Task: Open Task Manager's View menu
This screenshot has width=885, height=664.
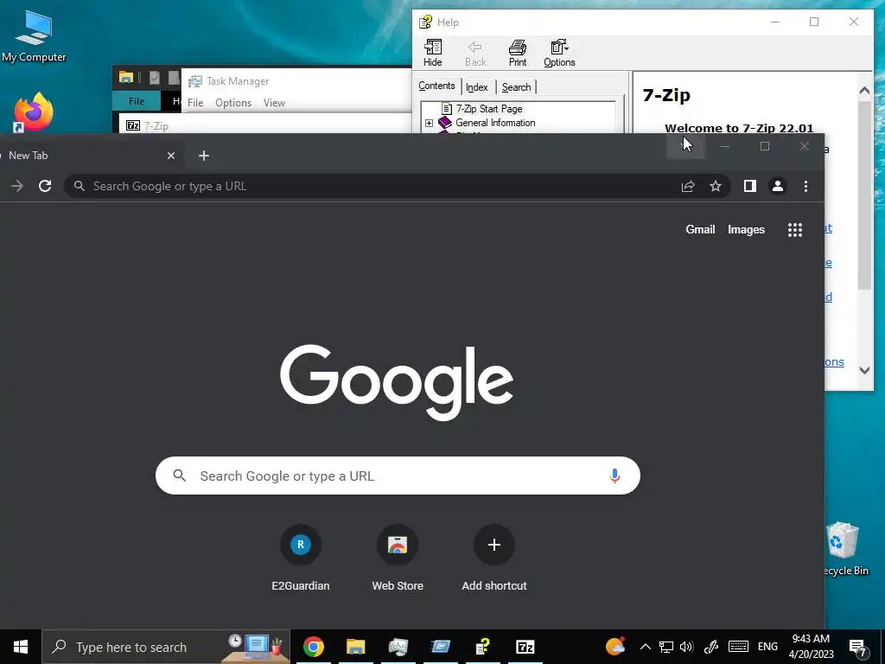Action: (x=274, y=103)
